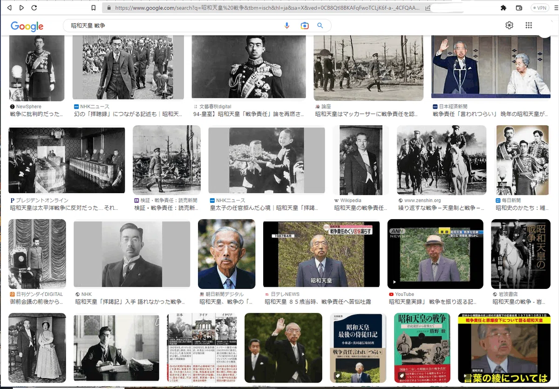Click the Google logo
The image size is (559, 389).
[27, 26]
